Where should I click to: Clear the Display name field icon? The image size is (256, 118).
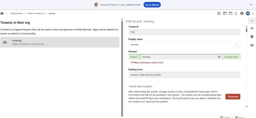click(x=236, y=45)
